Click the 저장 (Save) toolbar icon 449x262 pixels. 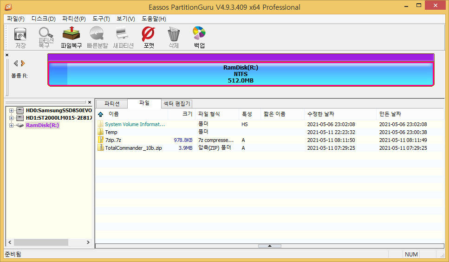20,37
